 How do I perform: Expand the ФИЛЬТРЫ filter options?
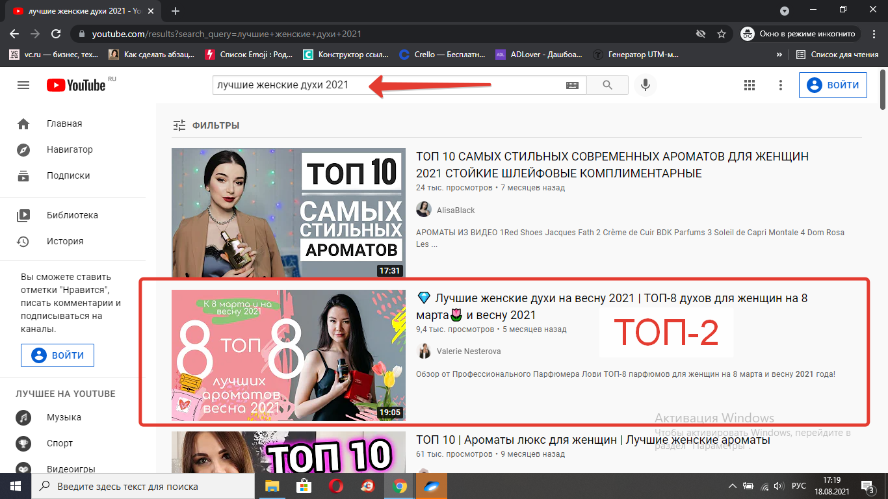click(206, 125)
